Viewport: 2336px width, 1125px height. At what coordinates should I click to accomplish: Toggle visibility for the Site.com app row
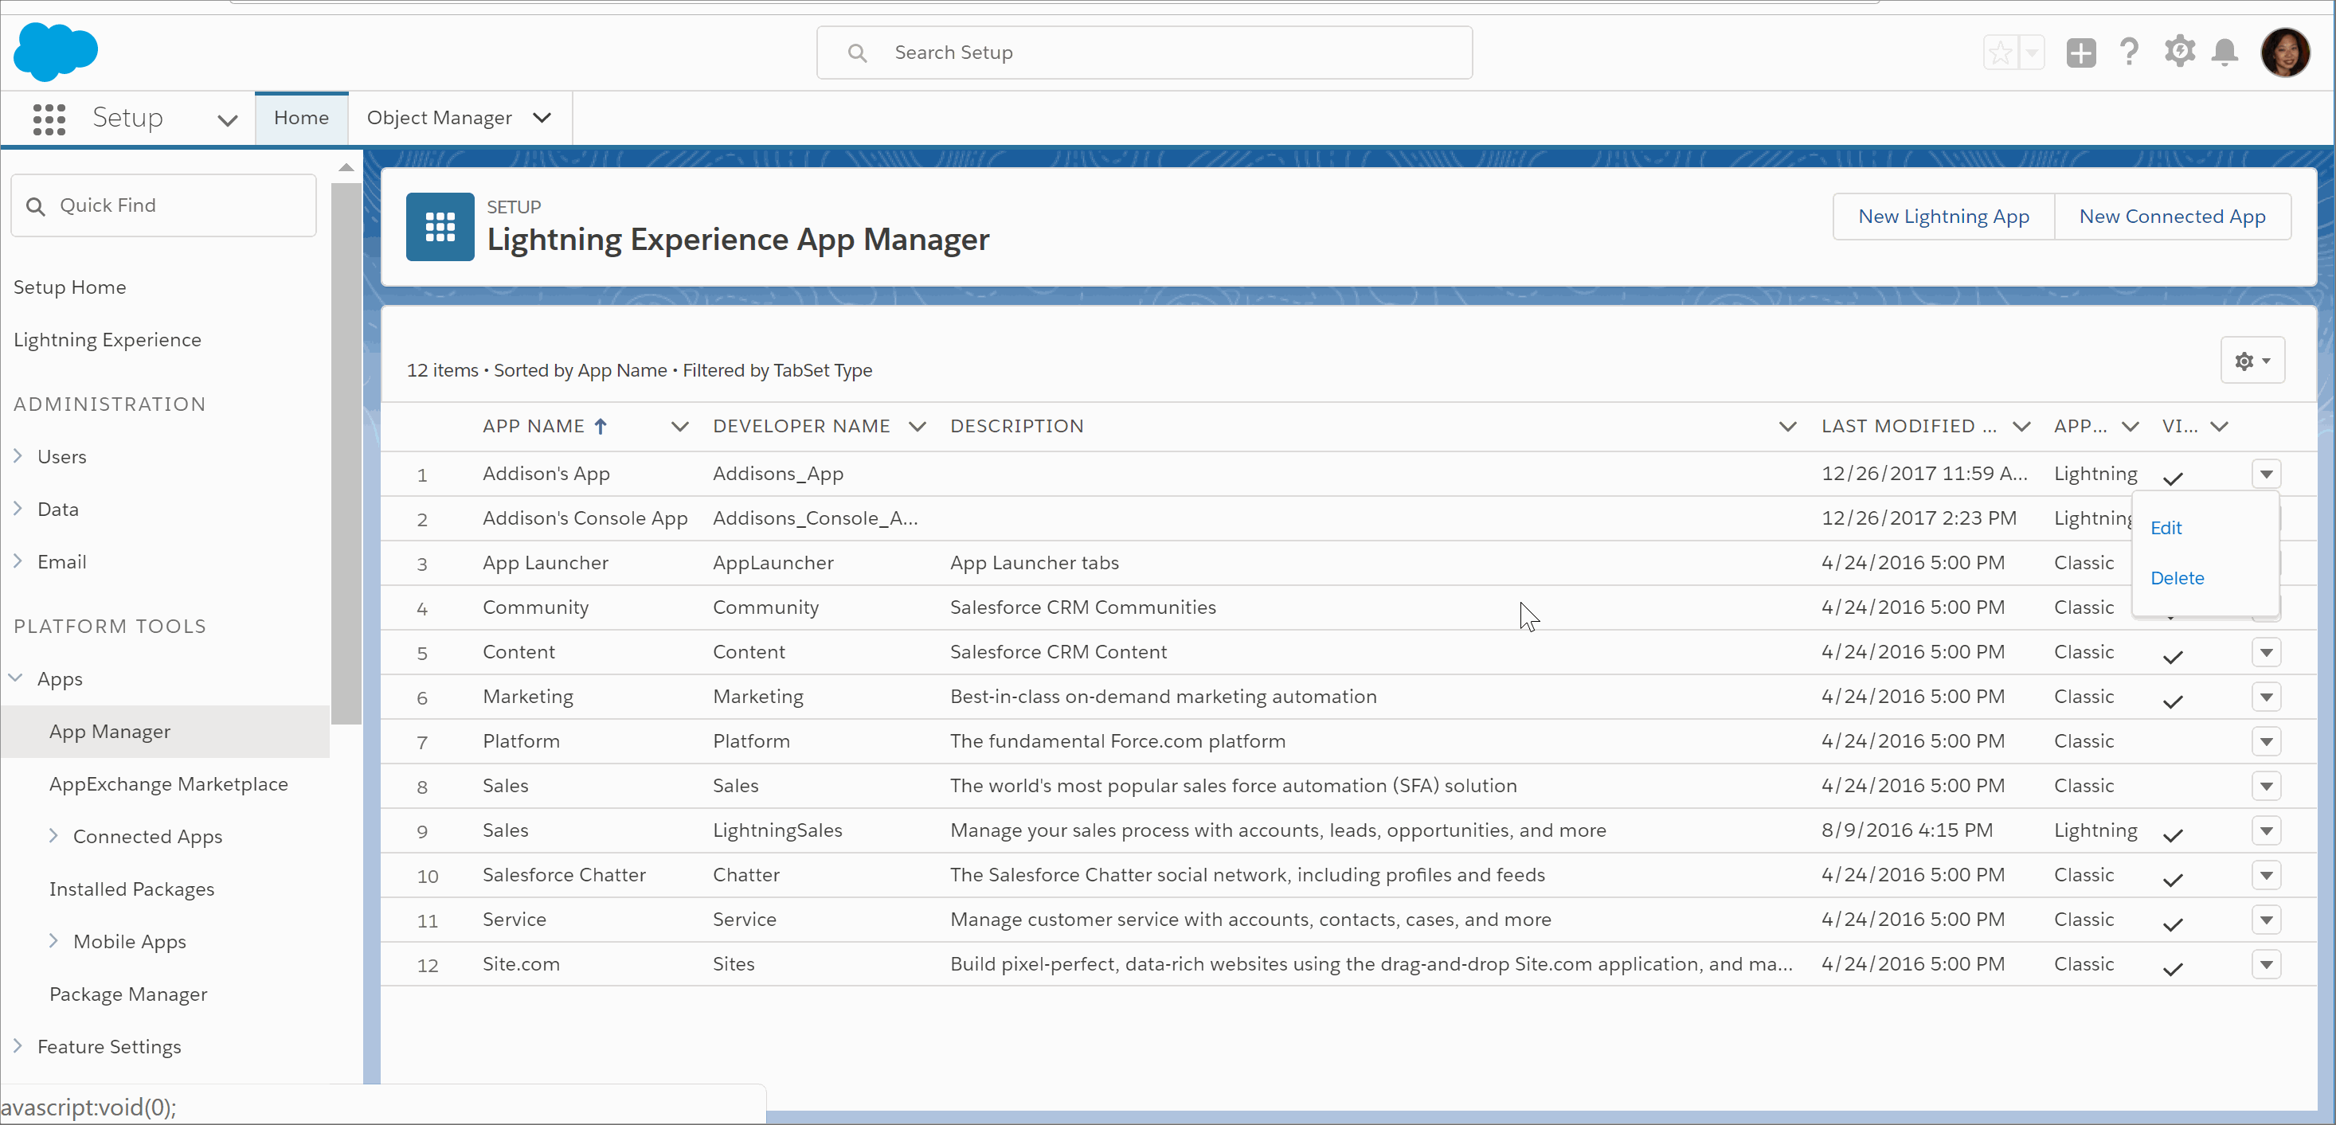[x=2174, y=967]
